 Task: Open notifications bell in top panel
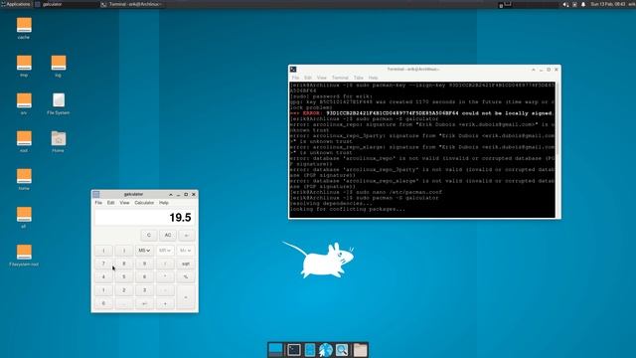tap(583, 4)
